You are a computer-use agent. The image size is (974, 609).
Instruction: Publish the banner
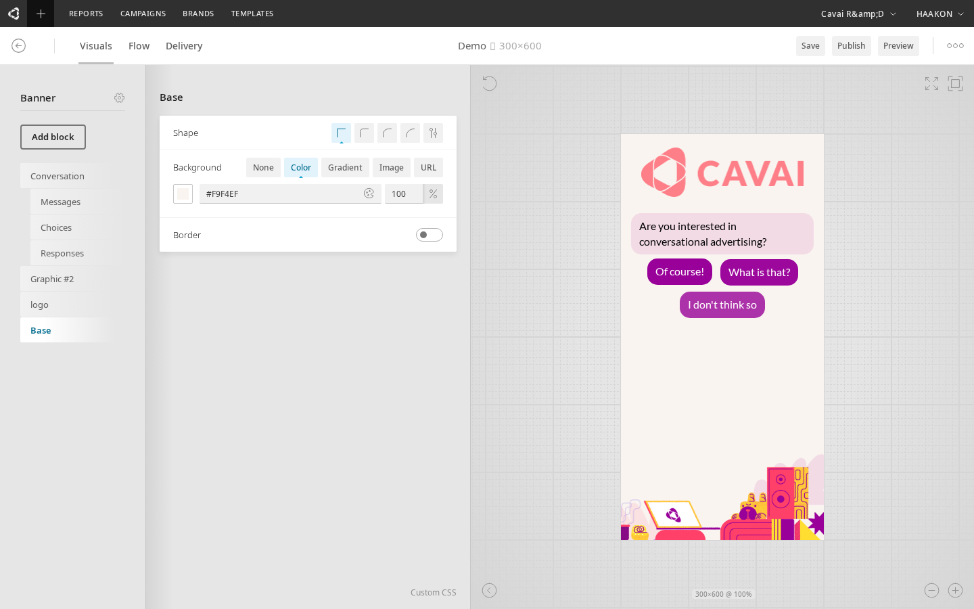tap(851, 45)
